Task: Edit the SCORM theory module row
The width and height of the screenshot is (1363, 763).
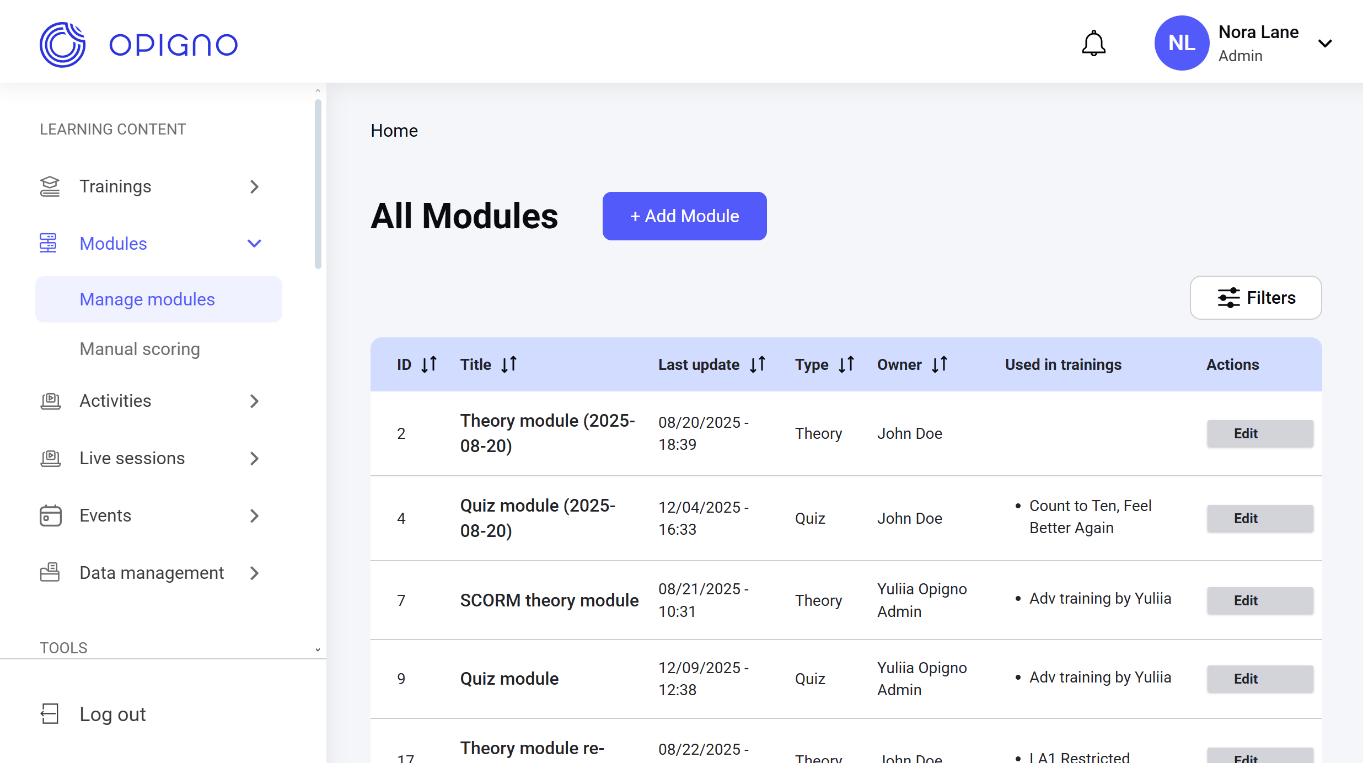Action: [x=1260, y=600]
